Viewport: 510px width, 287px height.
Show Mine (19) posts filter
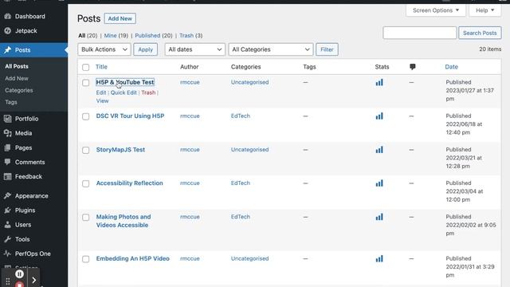click(116, 35)
